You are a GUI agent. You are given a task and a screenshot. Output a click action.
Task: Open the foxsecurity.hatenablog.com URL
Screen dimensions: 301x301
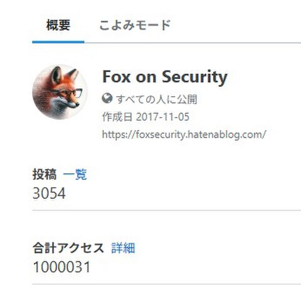pyautogui.click(x=184, y=135)
